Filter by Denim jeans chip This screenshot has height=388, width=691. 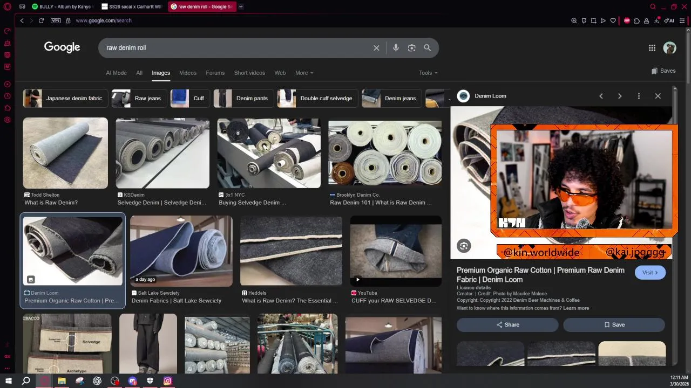(x=391, y=99)
